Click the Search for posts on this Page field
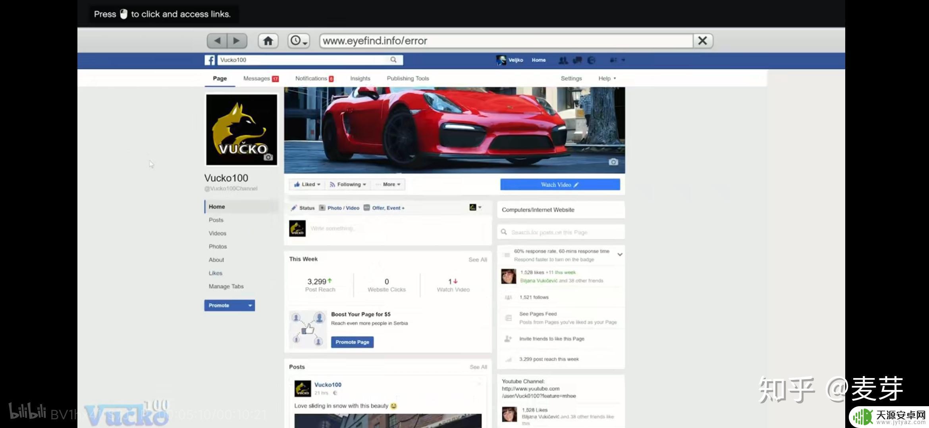Screen dimensions: 929x428 (561, 232)
